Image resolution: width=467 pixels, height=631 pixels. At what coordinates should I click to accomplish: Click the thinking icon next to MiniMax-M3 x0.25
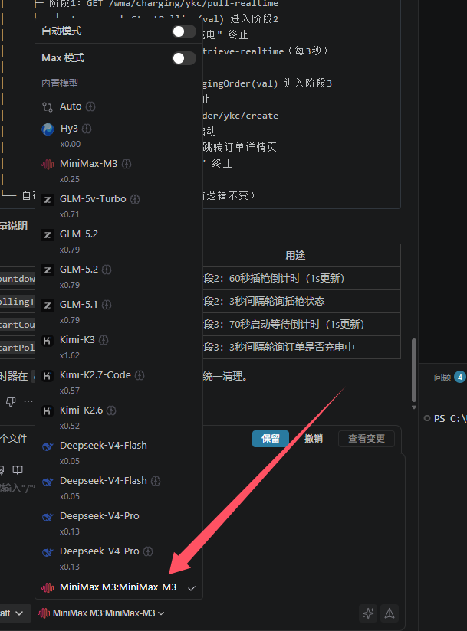[127, 164]
